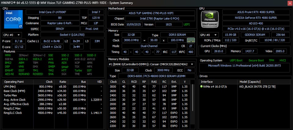This screenshot has width=293, height=130.
Task: Click the ECC value No
Action: pos(190,70)
